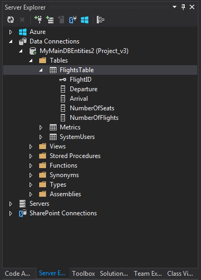Select the SharePoint Connections node
Screen dimensions: 201x280
pos(63,213)
